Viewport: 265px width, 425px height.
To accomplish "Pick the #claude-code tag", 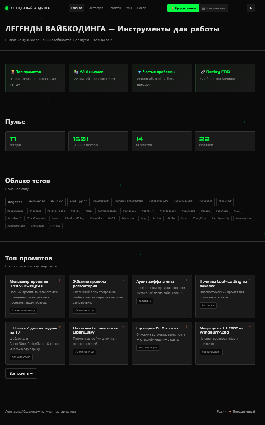I will [56, 211].
